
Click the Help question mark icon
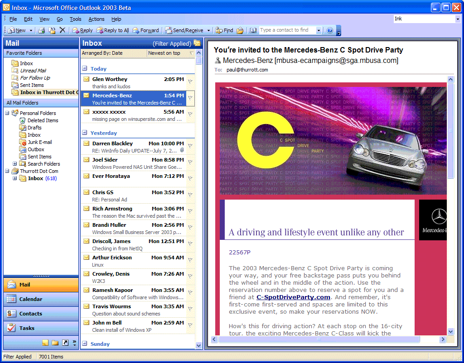tap(330, 30)
